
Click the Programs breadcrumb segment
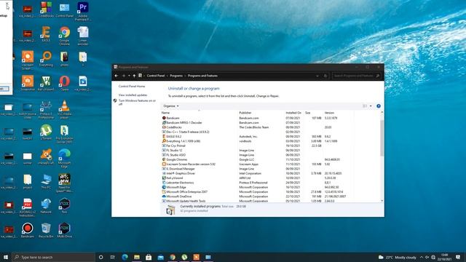[176, 76]
